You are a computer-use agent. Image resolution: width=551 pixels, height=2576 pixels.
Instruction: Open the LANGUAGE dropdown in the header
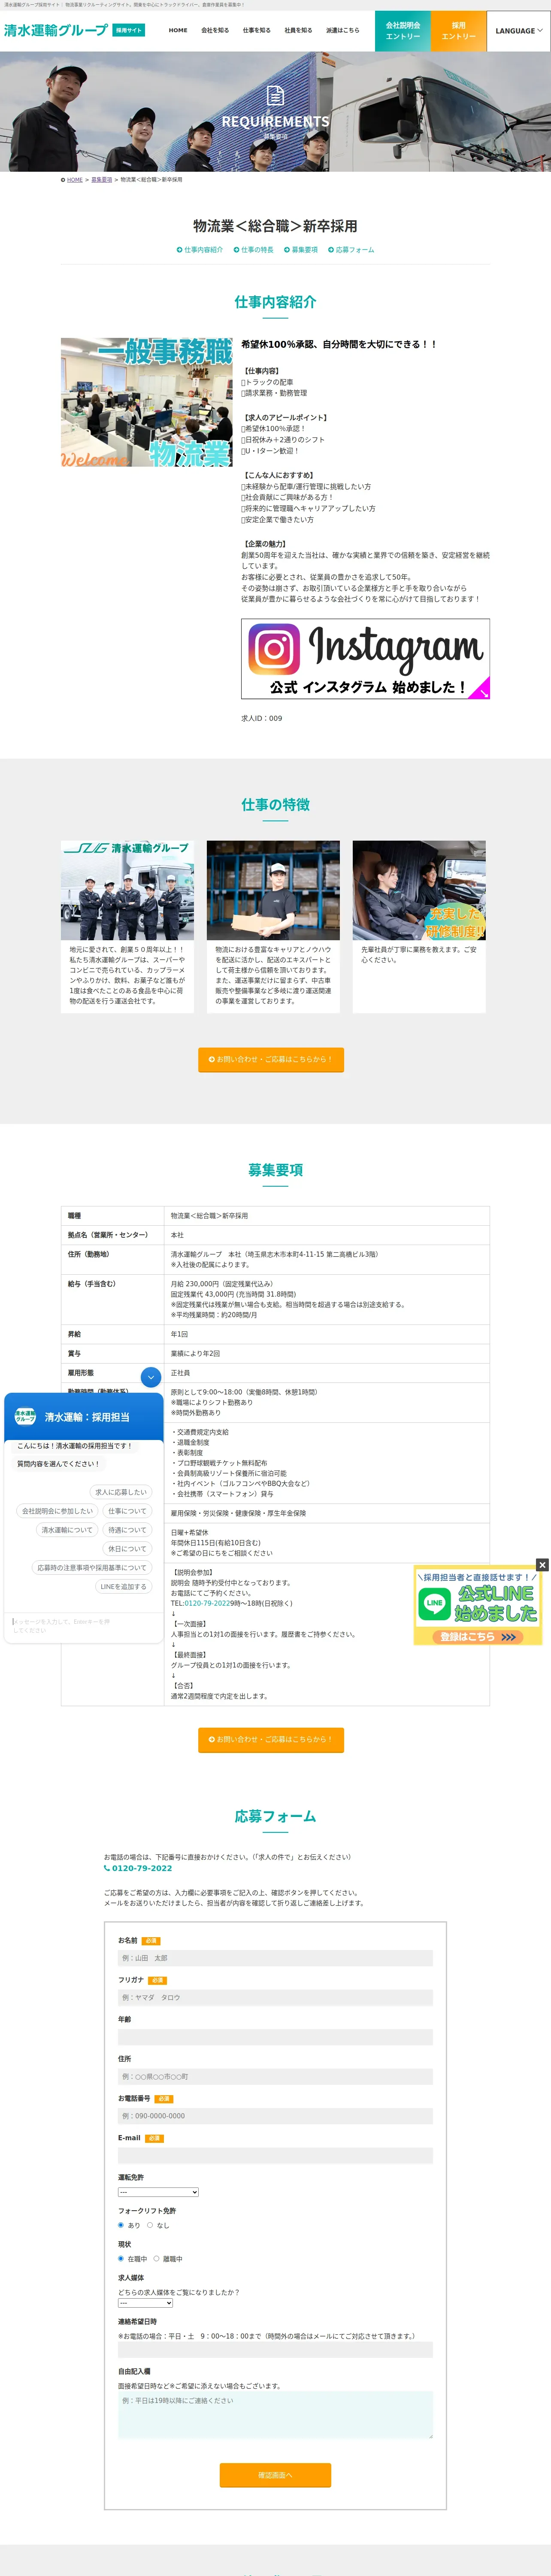[519, 31]
